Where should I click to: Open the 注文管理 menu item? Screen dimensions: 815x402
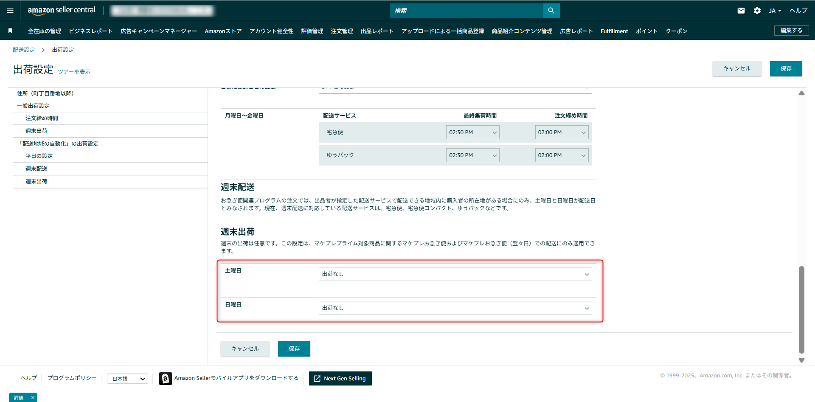pos(342,31)
